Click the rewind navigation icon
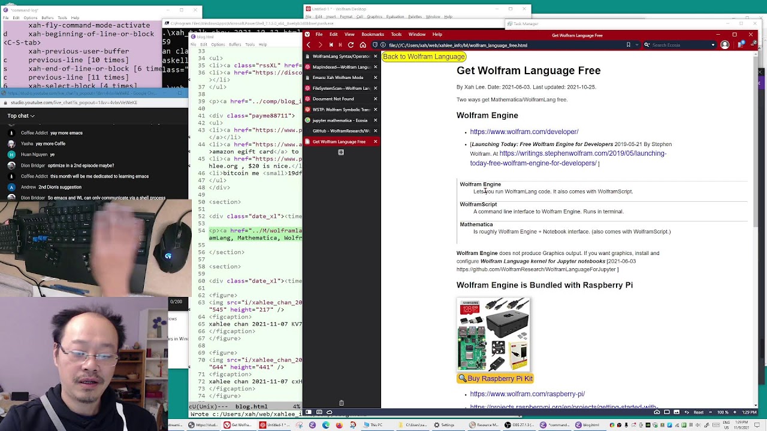767x431 pixels. pos(330,45)
